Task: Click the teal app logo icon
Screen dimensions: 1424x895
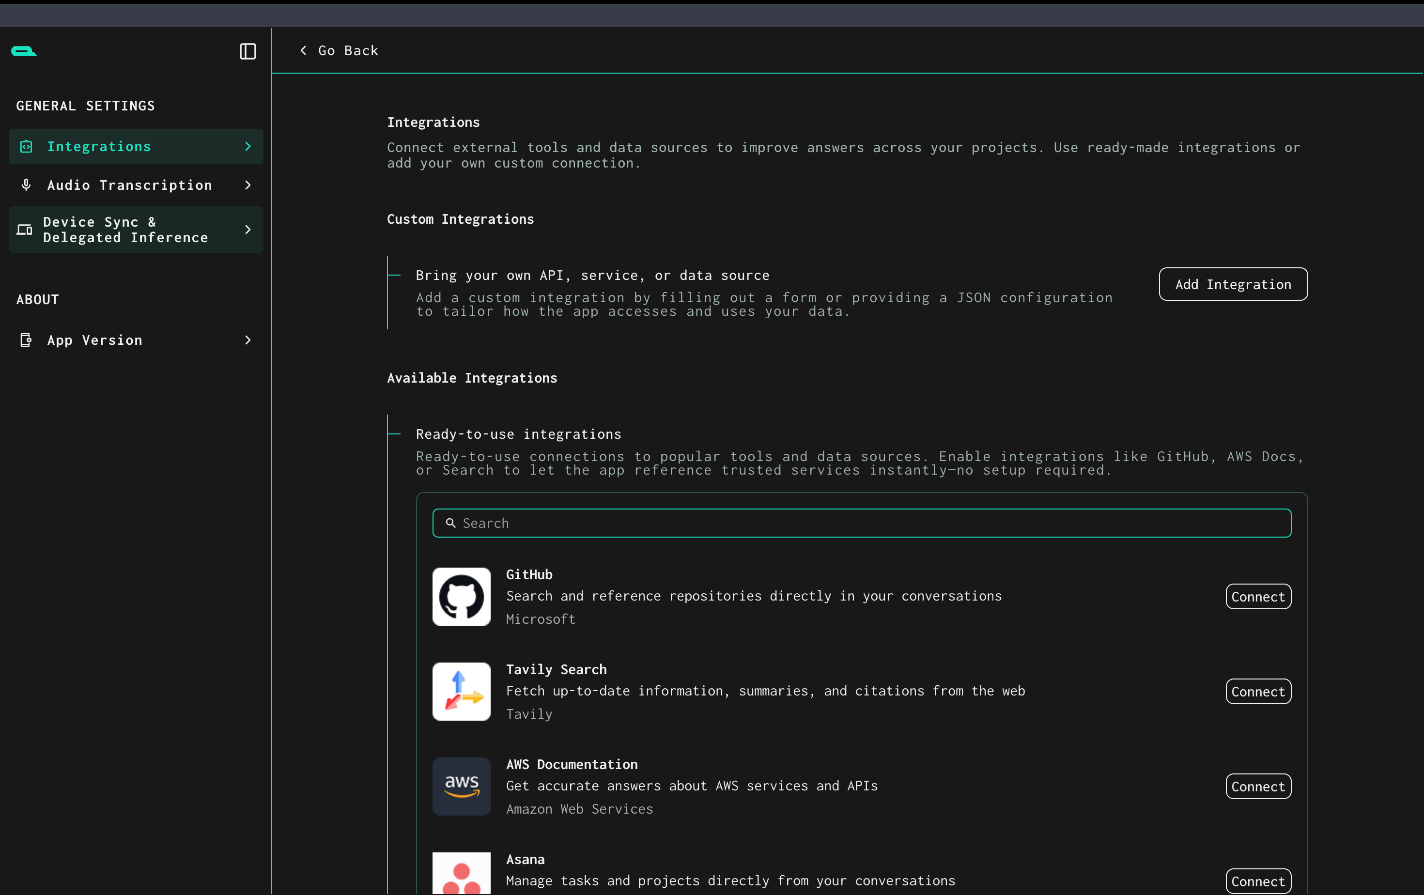Action: (x=24, y=52)
